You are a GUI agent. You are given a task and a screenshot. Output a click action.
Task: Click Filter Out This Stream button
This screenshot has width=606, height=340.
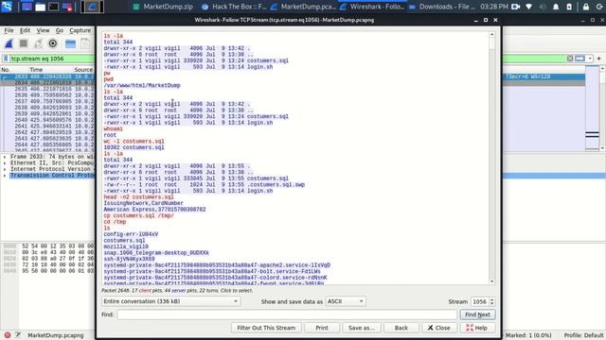click(266, 328)
